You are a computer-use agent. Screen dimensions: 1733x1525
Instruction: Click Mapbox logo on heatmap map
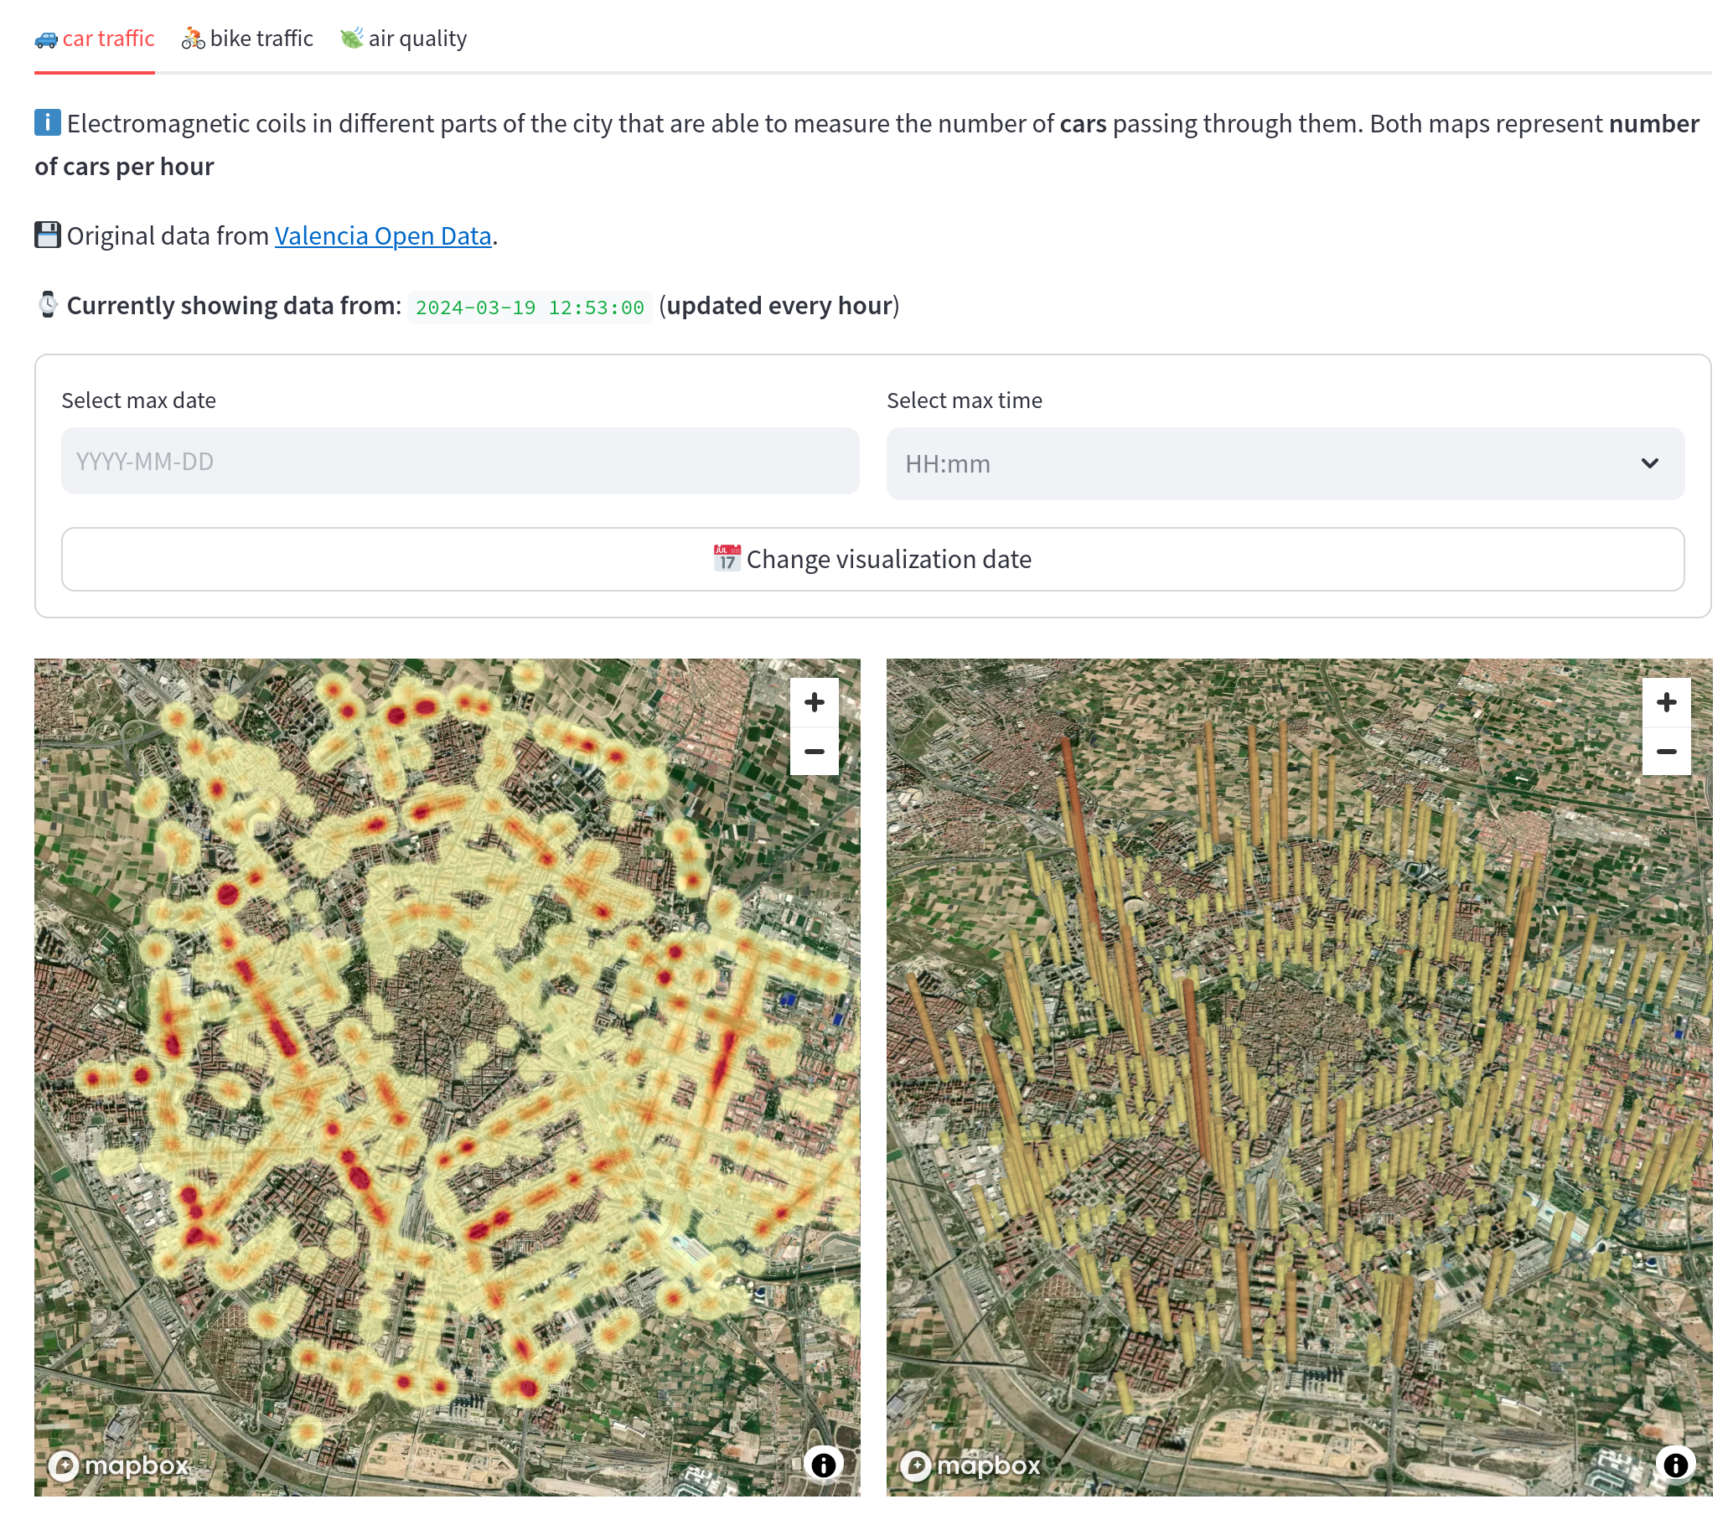click(119, 1465)
